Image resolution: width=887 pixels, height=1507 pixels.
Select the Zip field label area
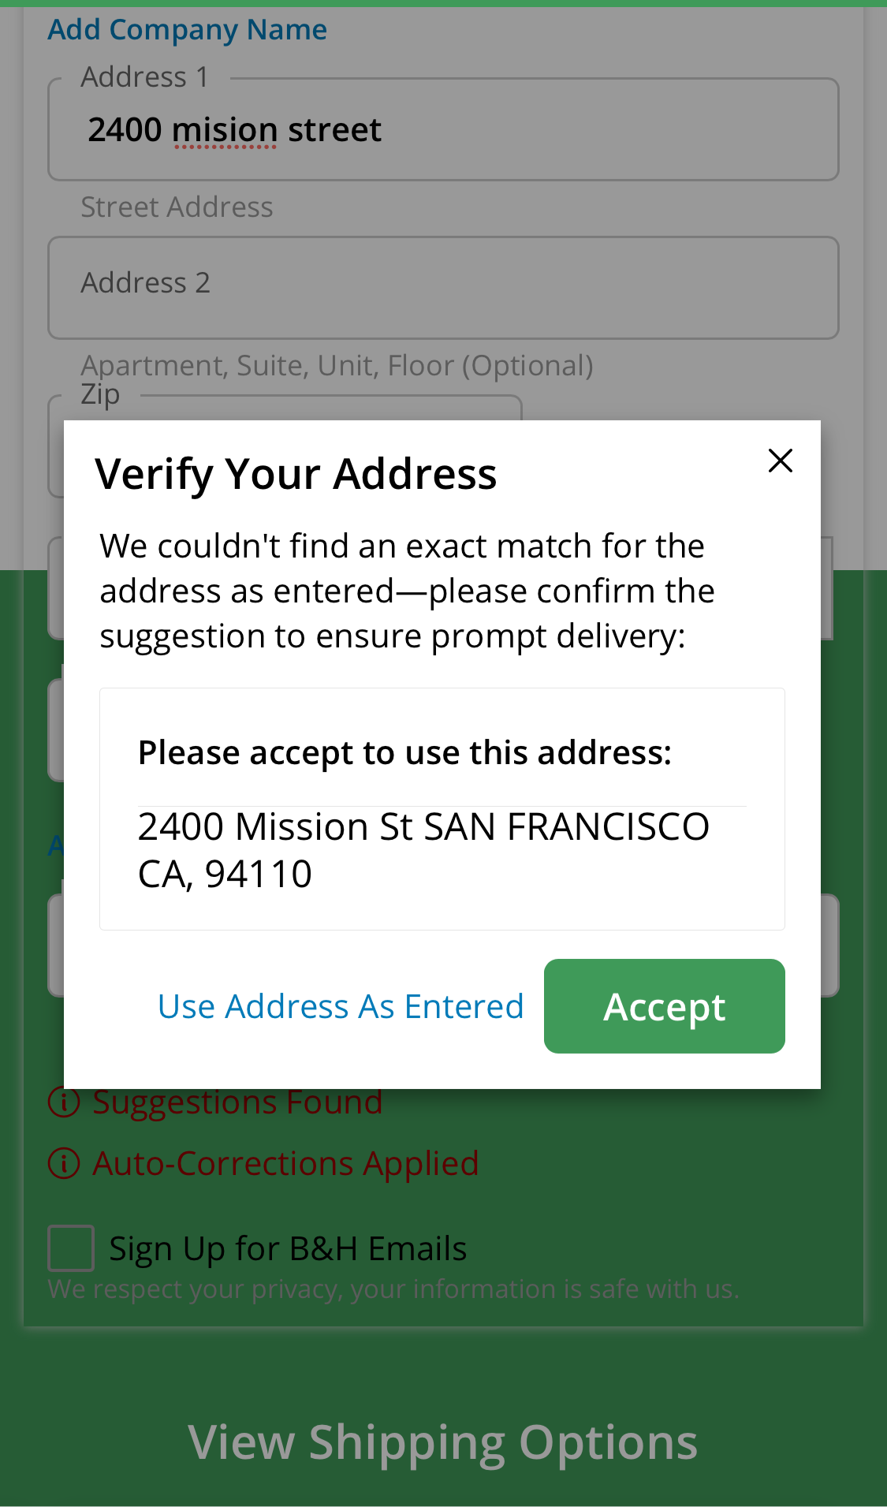[101, 394]
